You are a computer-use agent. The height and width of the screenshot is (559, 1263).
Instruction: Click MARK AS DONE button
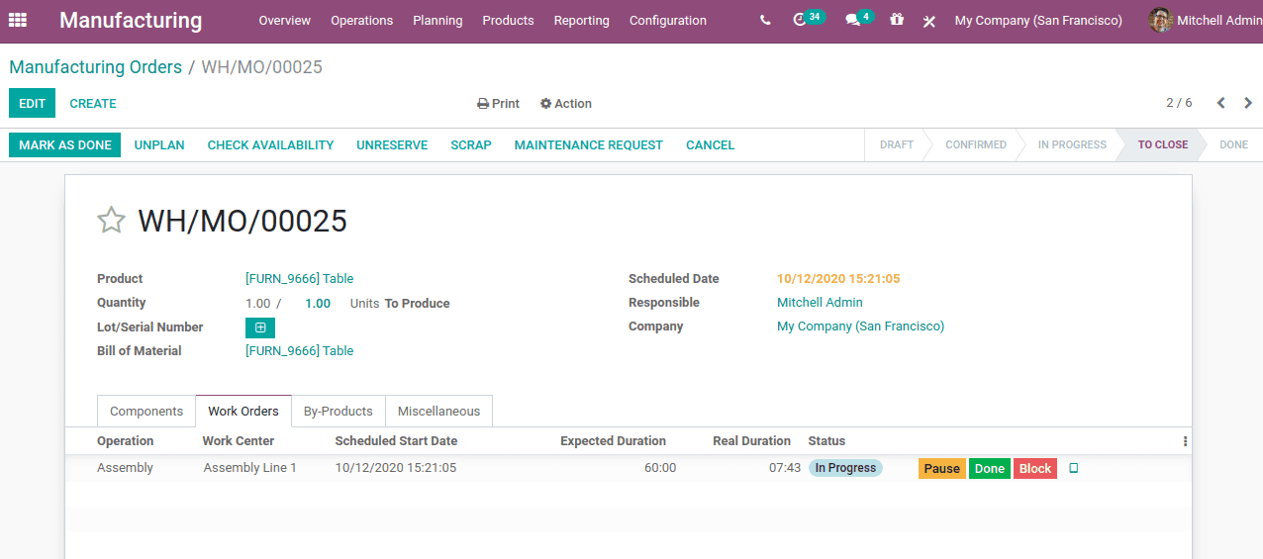coord(65,145)
